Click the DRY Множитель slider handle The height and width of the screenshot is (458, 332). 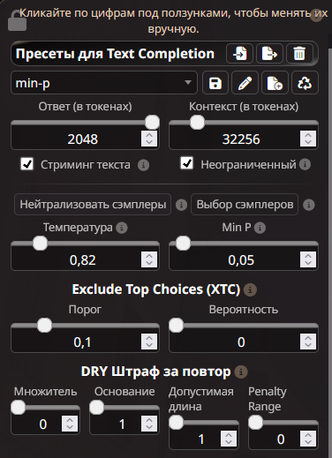click(x=19, y=408)
